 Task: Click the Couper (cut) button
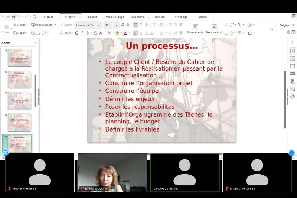click(20, 25)
